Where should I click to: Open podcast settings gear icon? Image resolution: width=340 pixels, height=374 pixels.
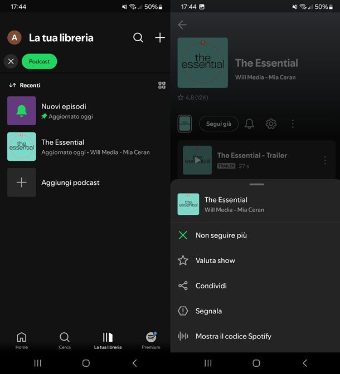[x=271, y=124]
